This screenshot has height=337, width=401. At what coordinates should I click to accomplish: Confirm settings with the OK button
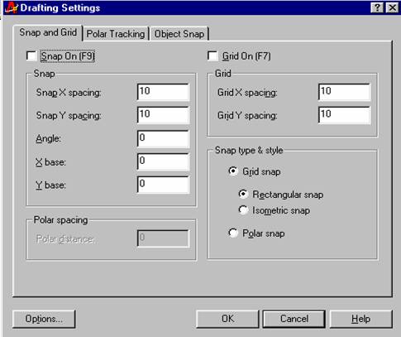tap(227, 319)
